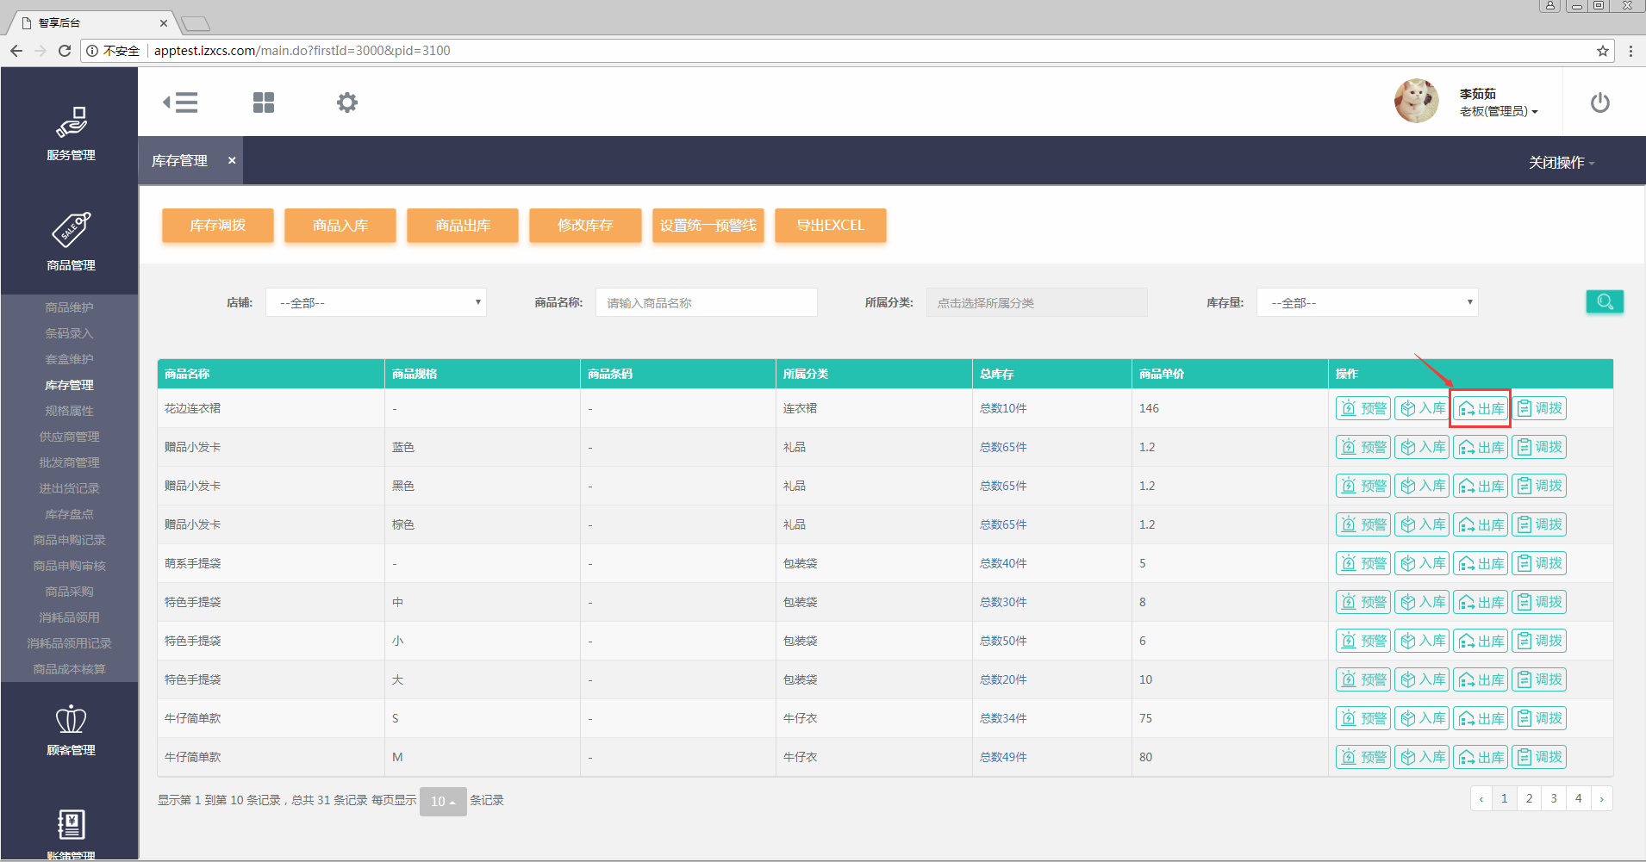Click 预警 for 花边连衣裙 row
Viewport: 1646px width, 862px height.
[x=1363, y=408]
